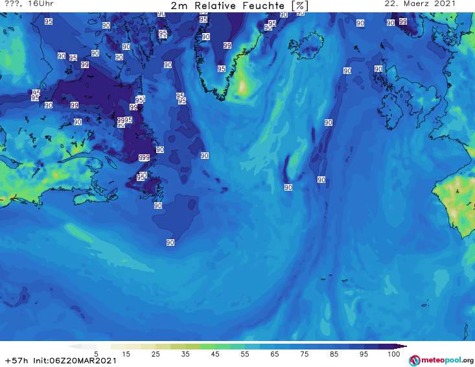
Task: Click the '5' label on the color scale
Action: (96, 354)
